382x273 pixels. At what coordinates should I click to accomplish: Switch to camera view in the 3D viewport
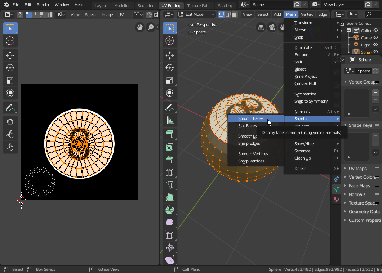(x=272, y=27)
